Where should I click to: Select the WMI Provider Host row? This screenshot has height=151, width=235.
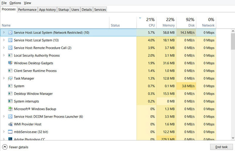coord(108,124)
